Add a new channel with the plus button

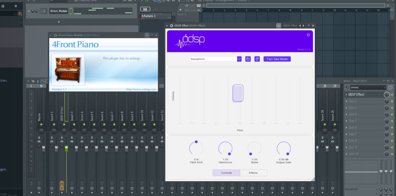click(x=59, y=22)
